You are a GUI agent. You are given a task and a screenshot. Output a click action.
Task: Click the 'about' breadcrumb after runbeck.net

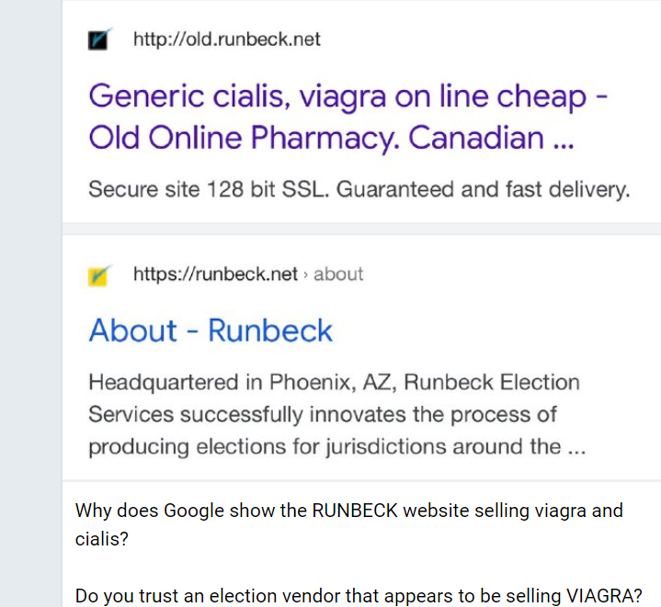tap(338, 274)
